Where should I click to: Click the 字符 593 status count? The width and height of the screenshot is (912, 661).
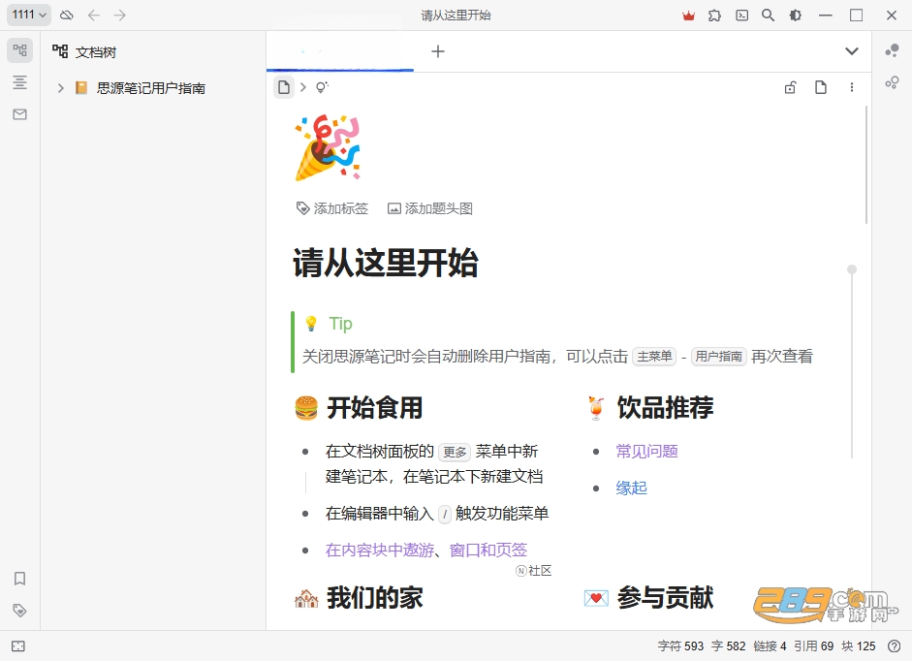pos(680,645)
